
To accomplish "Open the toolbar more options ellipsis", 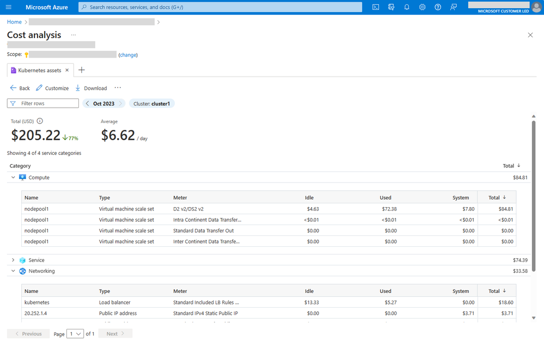I will coord(118,88).
